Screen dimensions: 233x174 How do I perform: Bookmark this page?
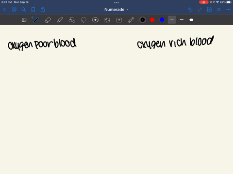coord(33,10)
